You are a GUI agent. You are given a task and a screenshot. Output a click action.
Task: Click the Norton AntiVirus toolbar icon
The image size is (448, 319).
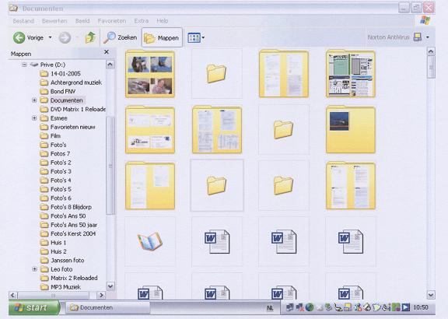tap(418, 37)
